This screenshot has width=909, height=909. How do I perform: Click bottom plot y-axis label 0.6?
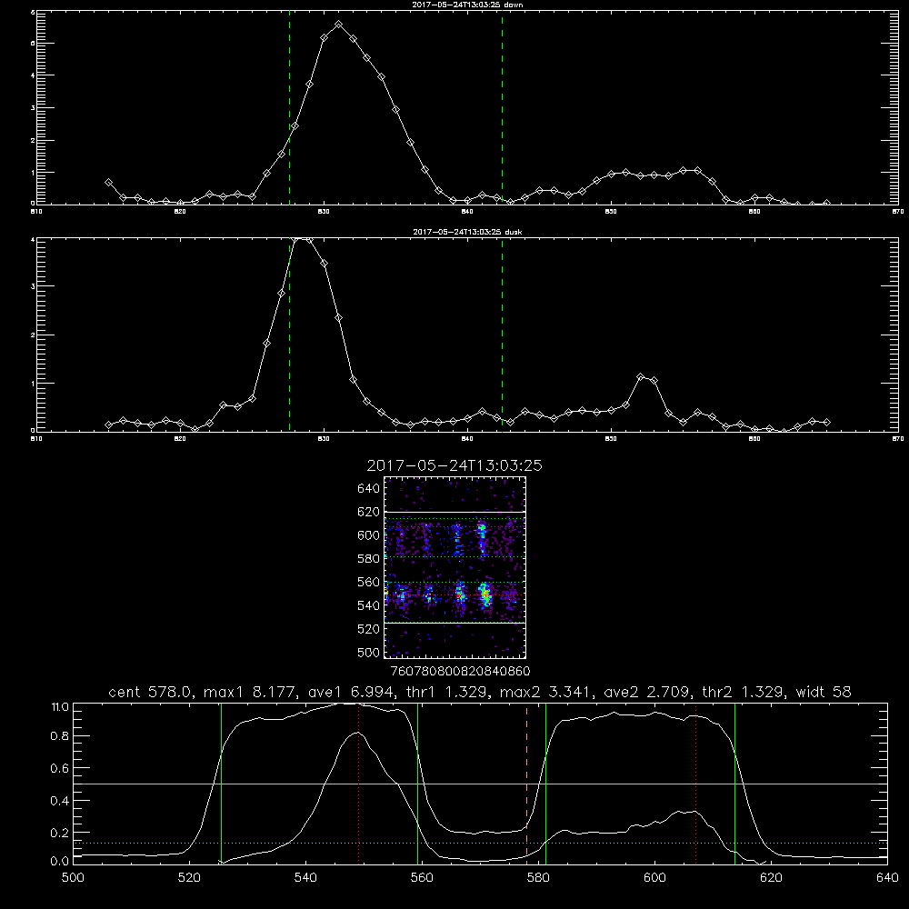click(x=60, y=768)
